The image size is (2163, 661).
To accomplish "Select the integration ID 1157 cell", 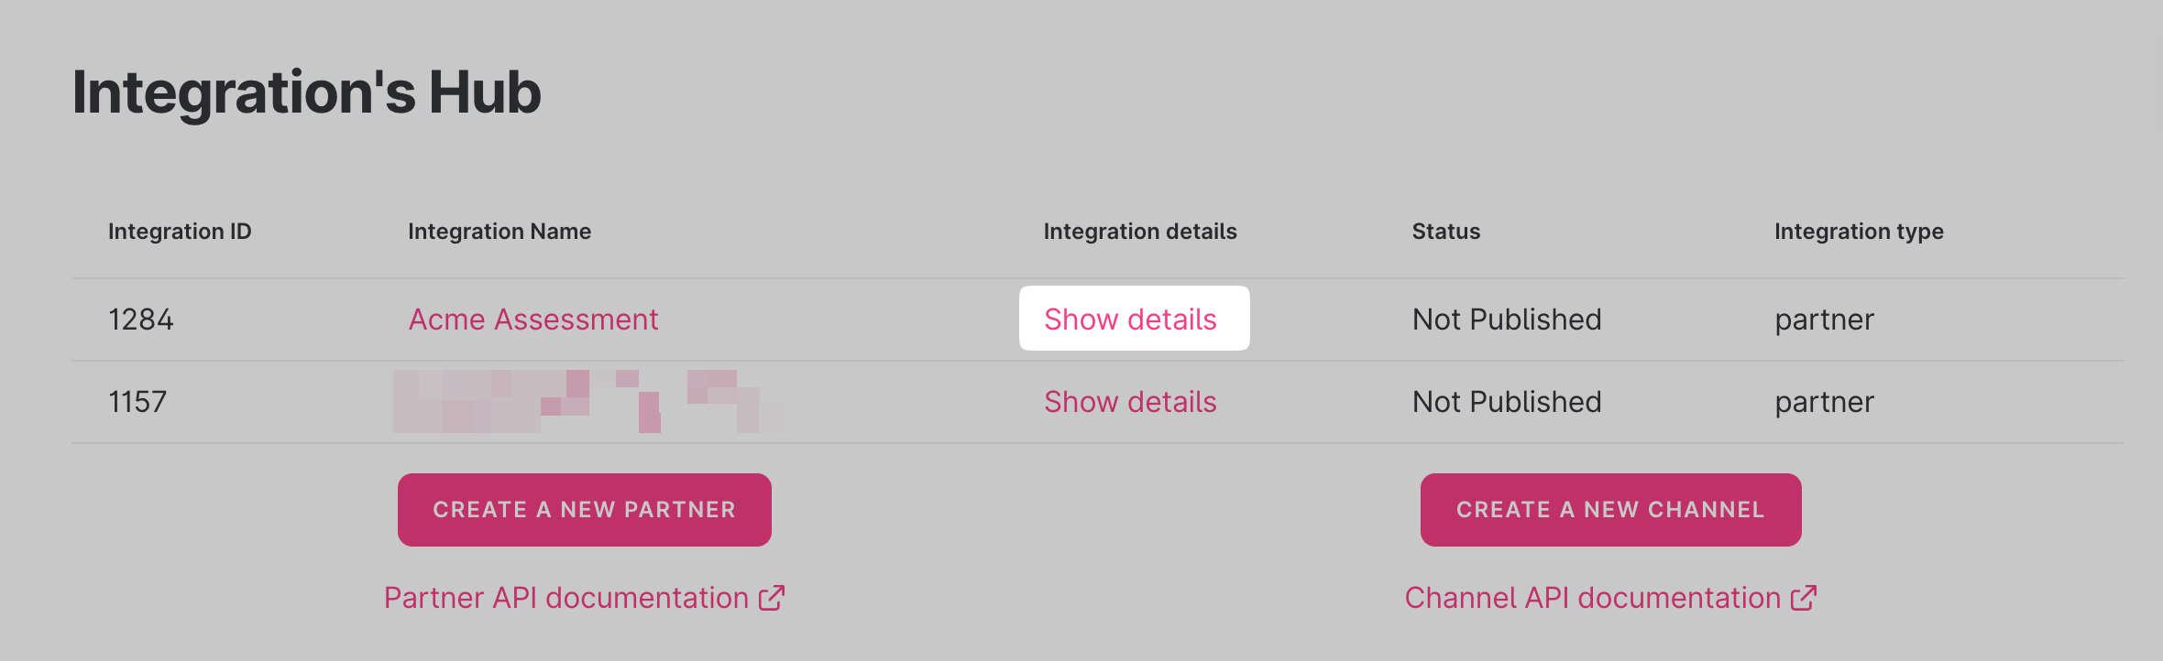I will coord(137,402).
